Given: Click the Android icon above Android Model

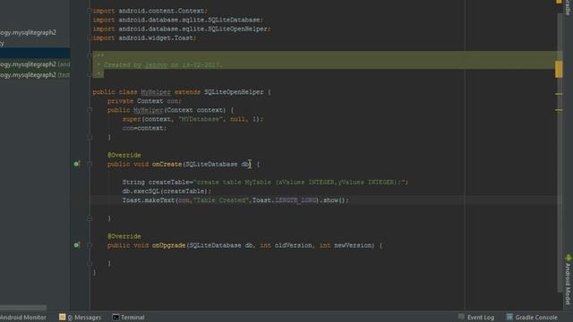Looking at the screenshot, I should pyautogui.click(x=569, y=258).
